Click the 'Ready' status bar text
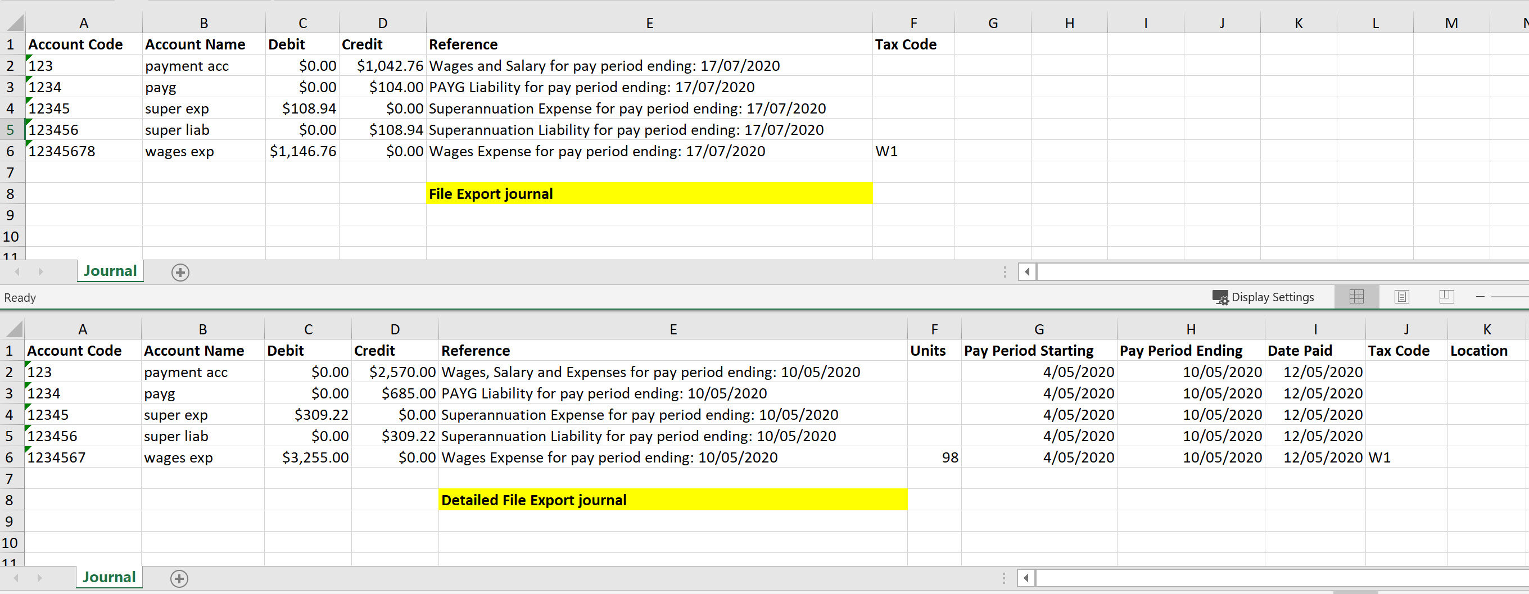 click(20, 297)
